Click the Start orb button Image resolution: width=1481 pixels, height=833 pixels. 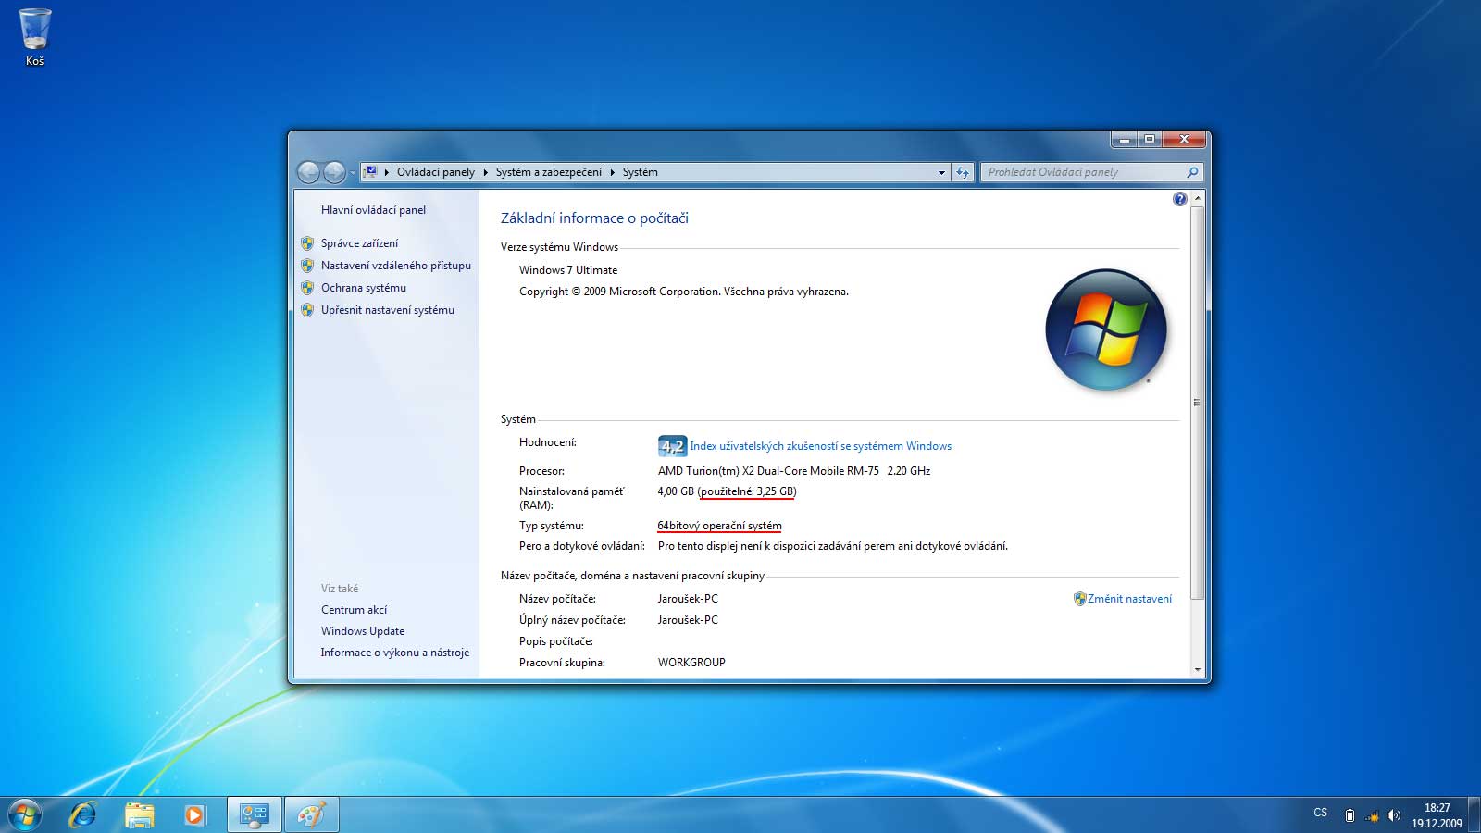25,814
